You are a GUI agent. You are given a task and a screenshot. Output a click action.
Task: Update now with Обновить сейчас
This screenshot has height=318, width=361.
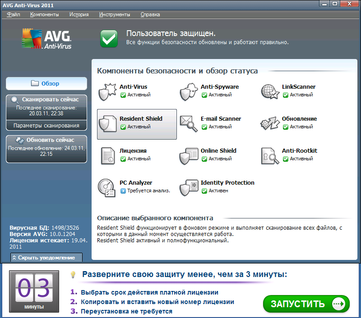pyautogui.click(x=46, y=149)
